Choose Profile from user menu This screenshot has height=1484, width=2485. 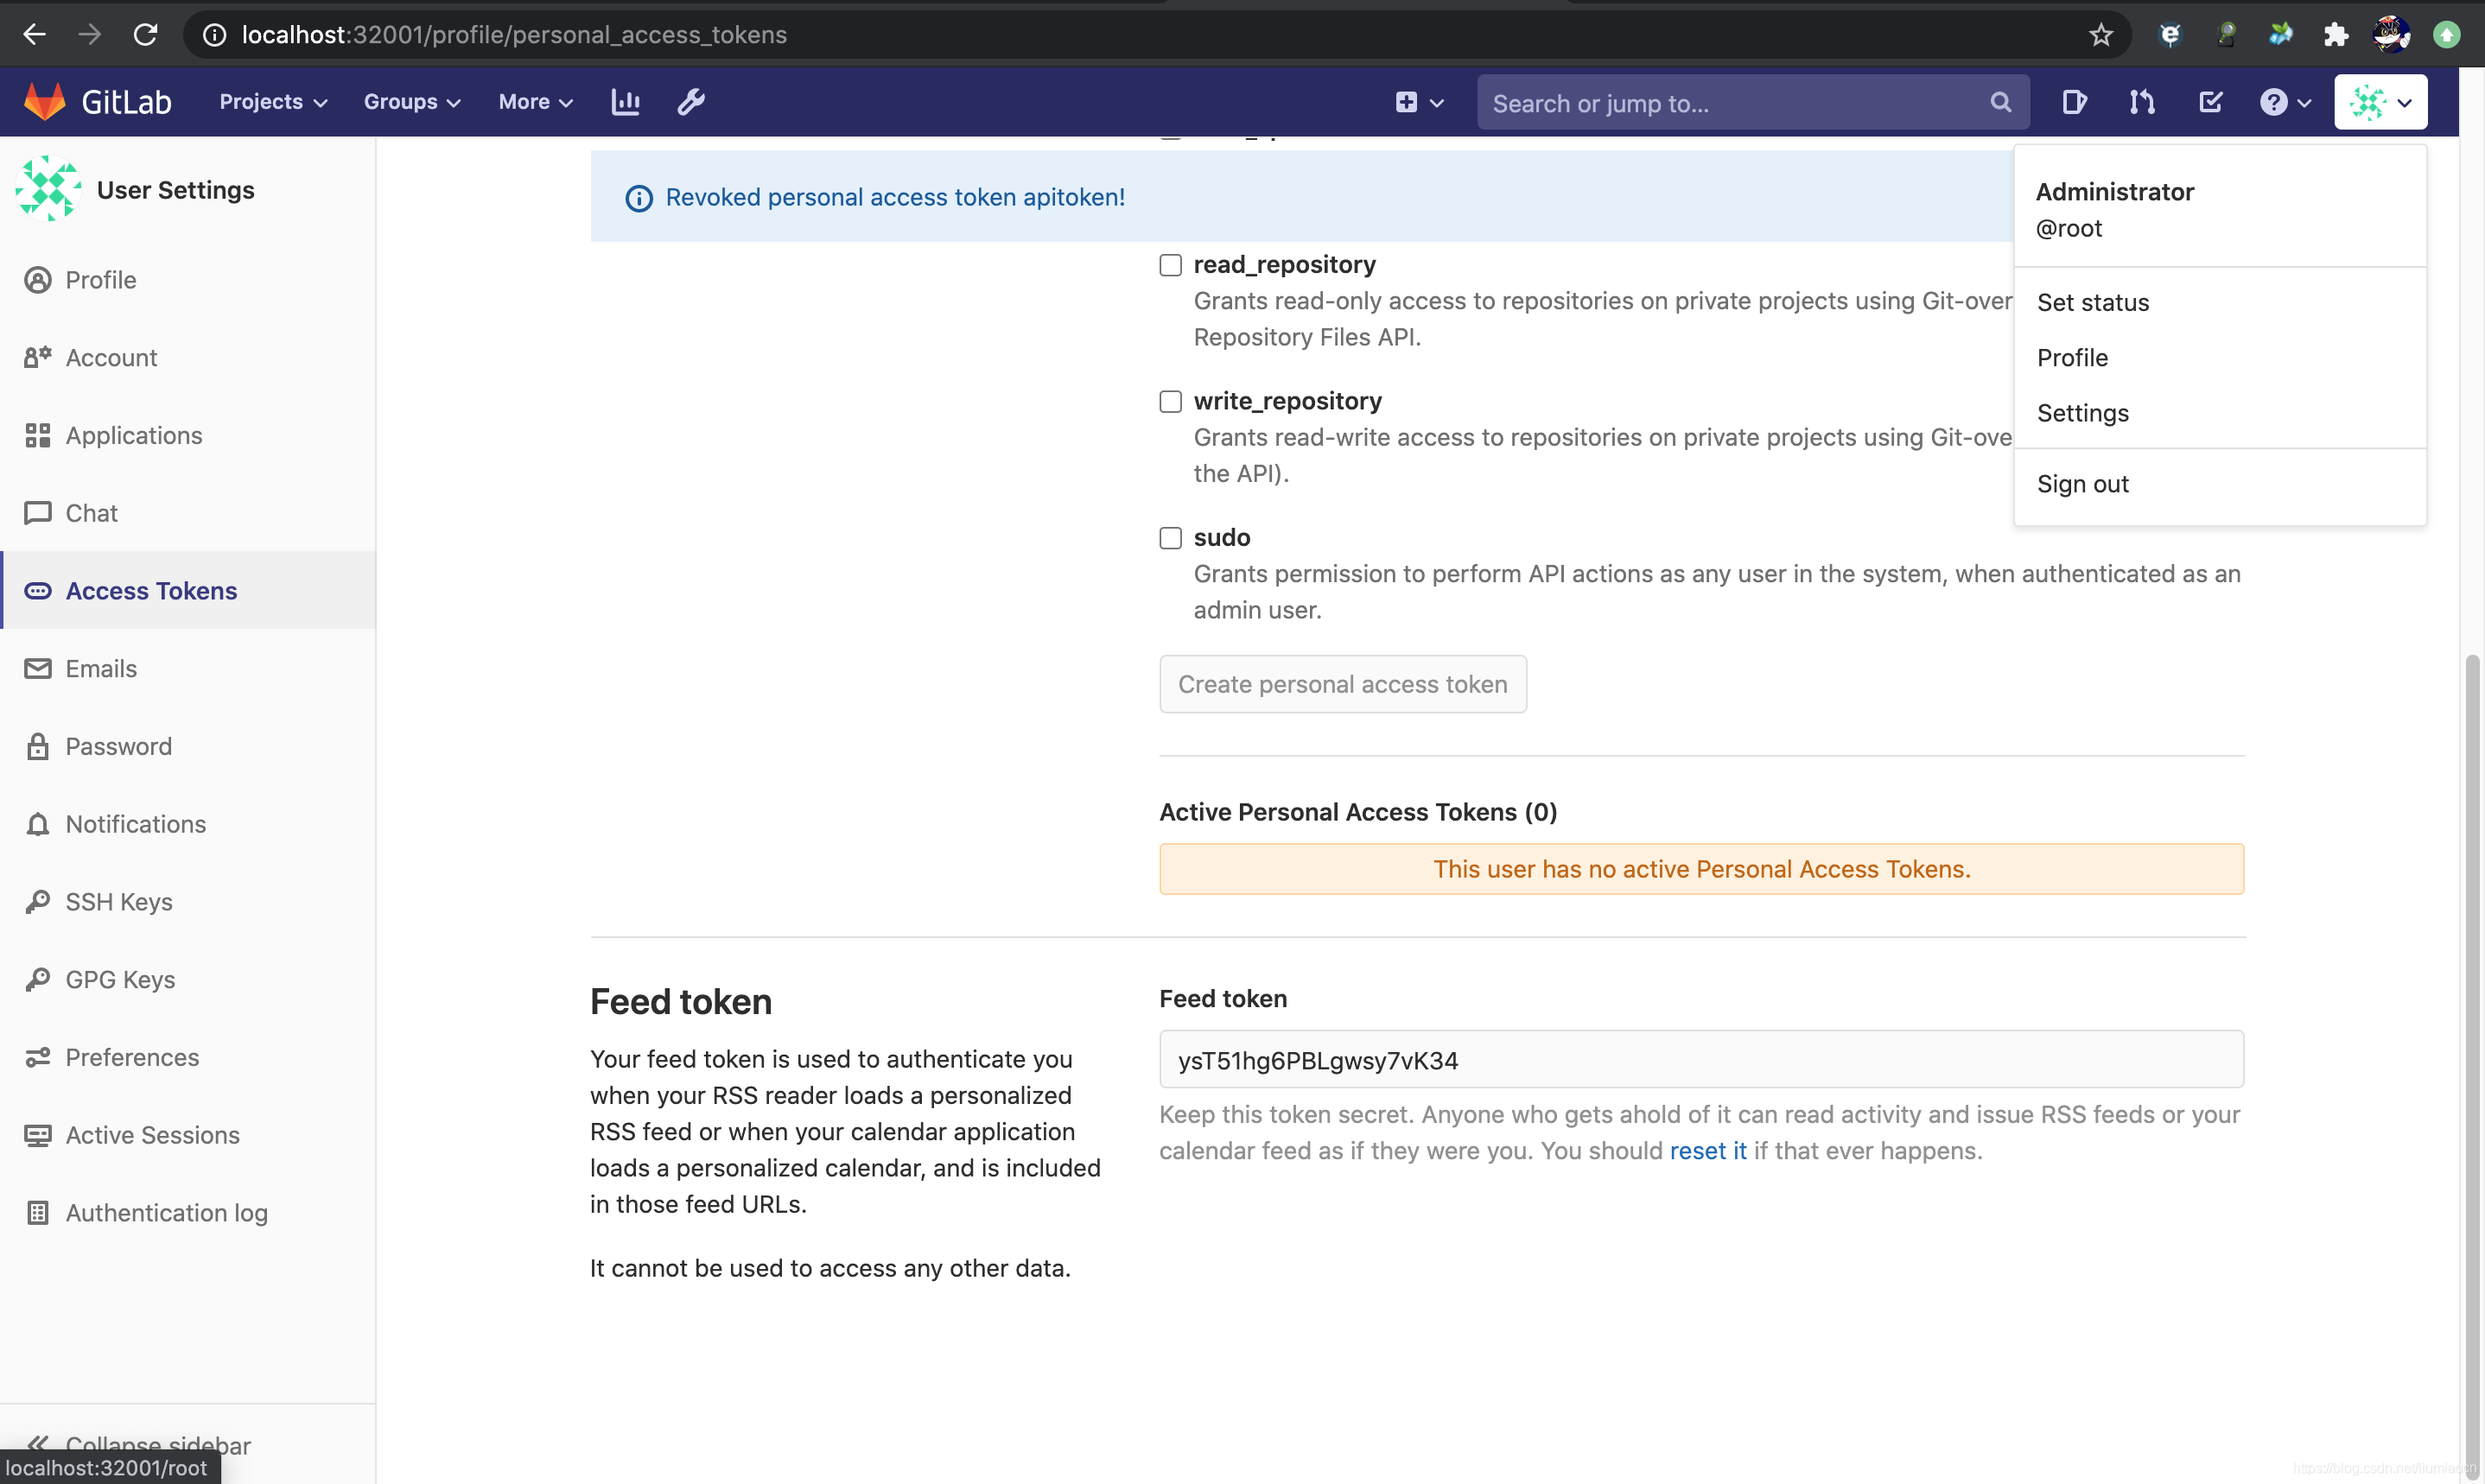pyautogui.click(x=2220, y=358)
